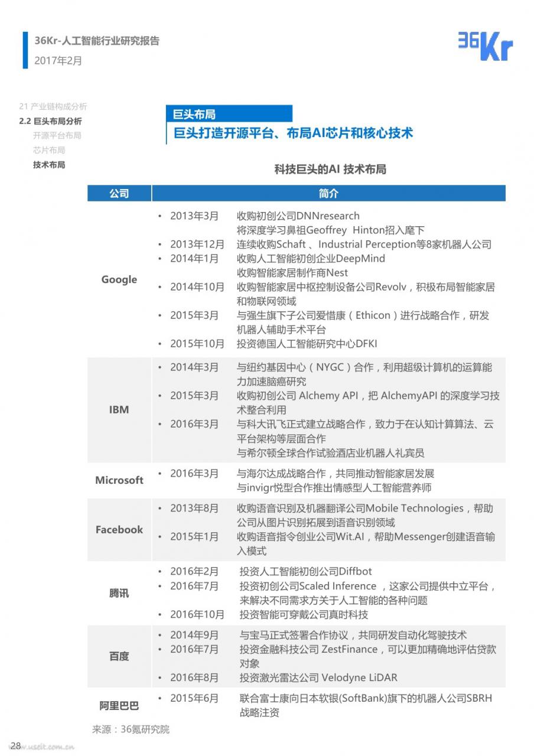The image size is (534, 756).
Task: Select outline sub-item 芯片布局
Action: coord(49,150)
